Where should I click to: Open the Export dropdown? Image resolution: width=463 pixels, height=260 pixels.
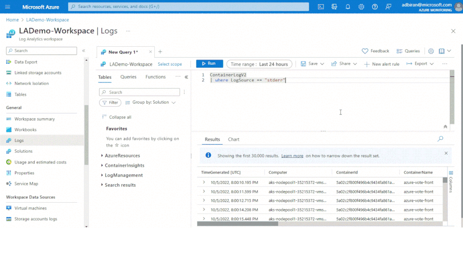click(420, 64)
